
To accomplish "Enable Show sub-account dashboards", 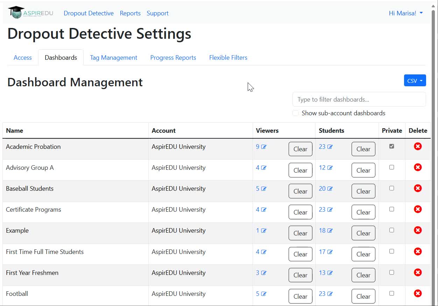I will click(x=296, y=113).
